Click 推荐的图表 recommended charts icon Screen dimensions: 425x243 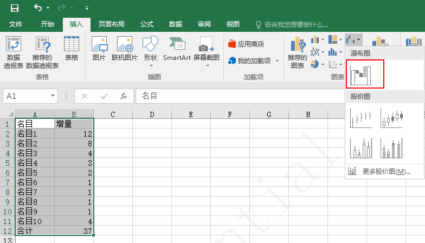pos(298,53)
